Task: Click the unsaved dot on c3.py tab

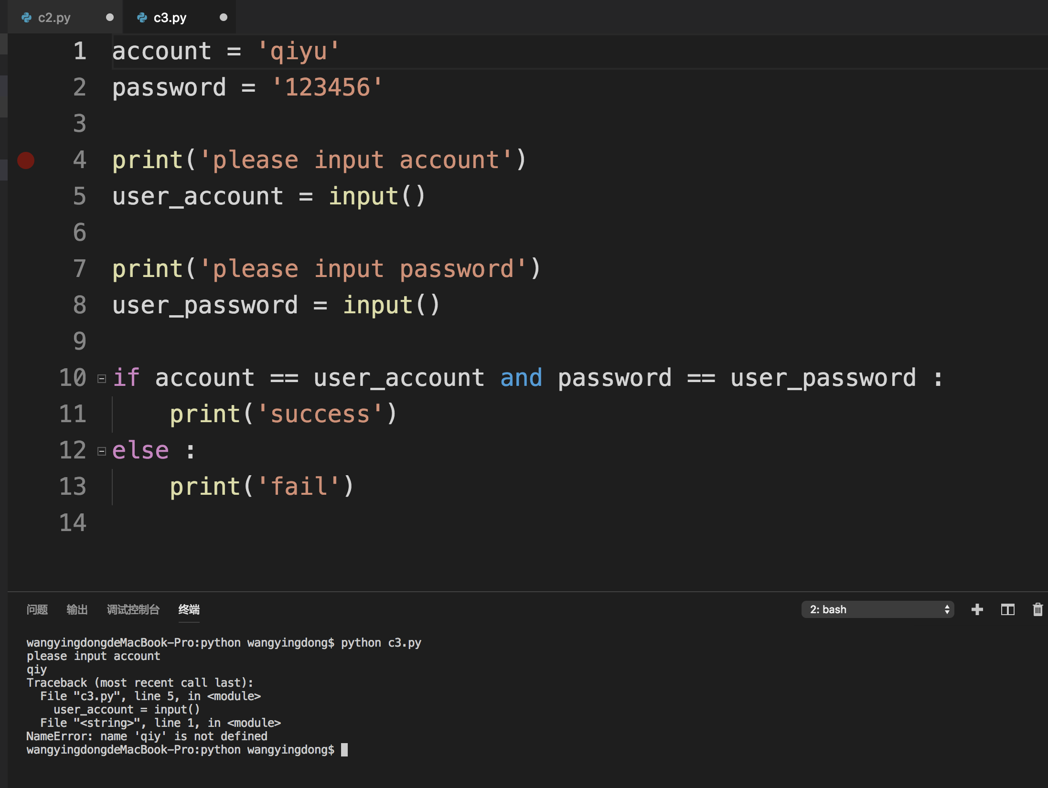Action: point(223,18)
